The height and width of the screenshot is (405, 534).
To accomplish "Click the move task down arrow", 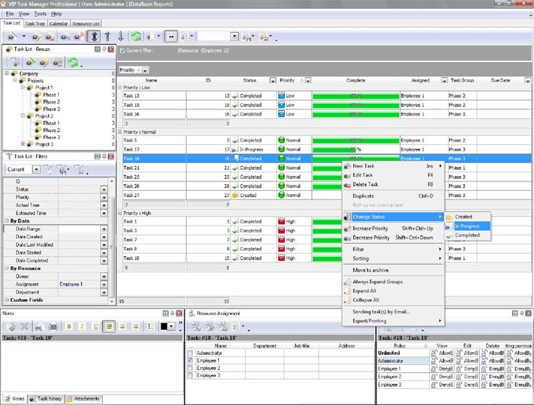I will [120, 37].
